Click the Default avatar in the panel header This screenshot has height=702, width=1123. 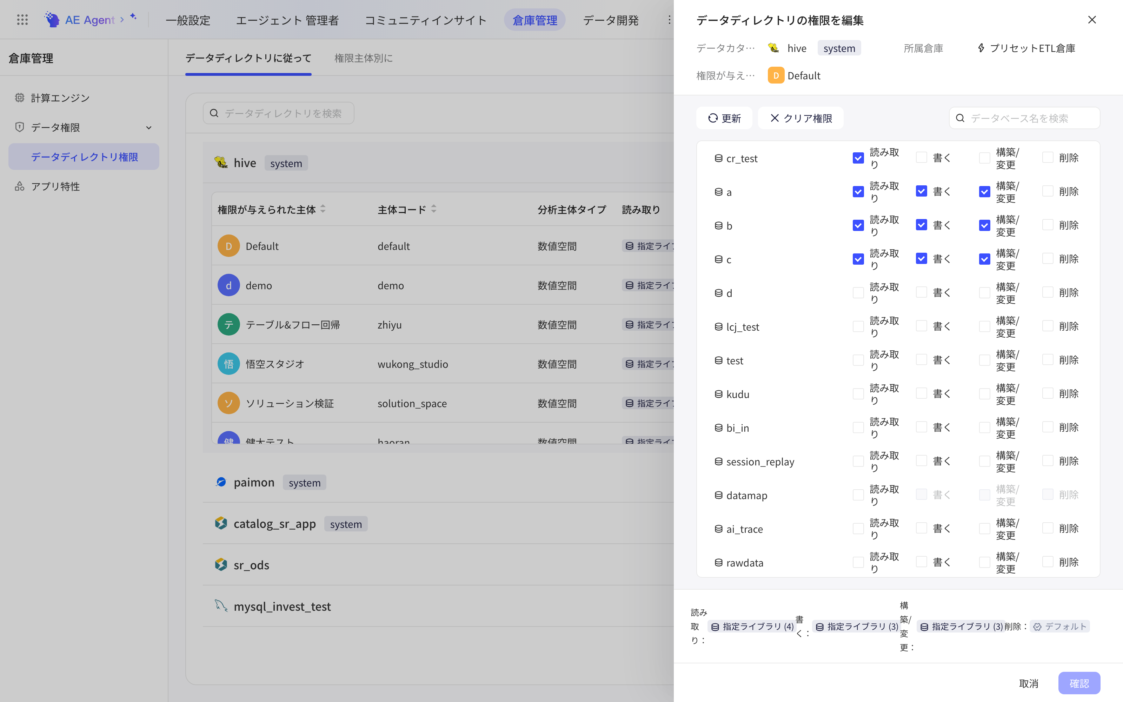pyautogui.click(x=776, y=75)
